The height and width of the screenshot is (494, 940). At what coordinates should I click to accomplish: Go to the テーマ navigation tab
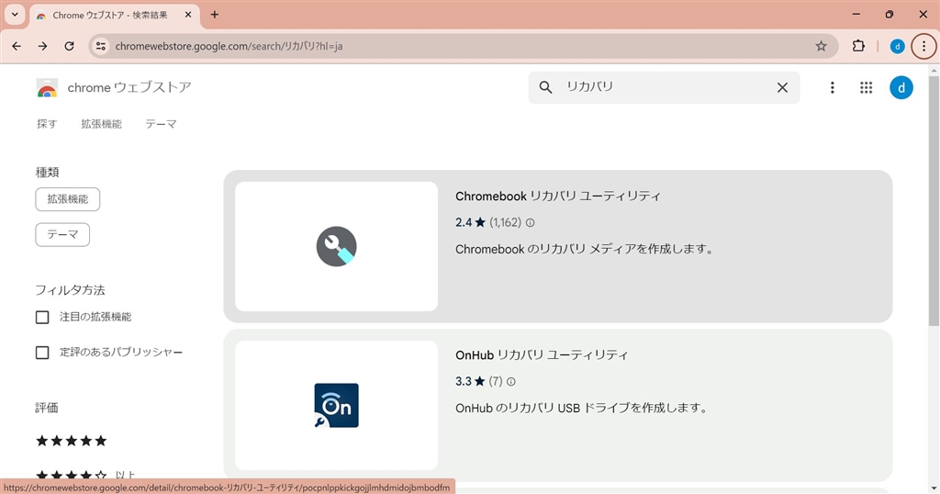click(161, 124)
